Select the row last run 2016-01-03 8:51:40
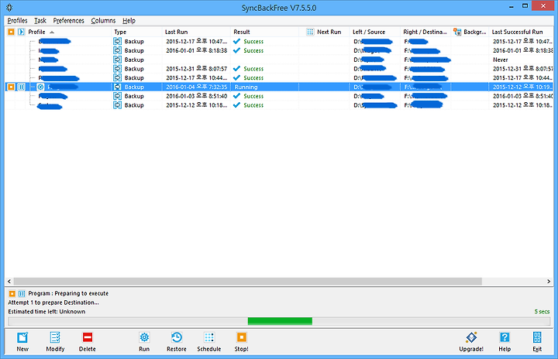 pyautogui.click(x=279, y=96)
